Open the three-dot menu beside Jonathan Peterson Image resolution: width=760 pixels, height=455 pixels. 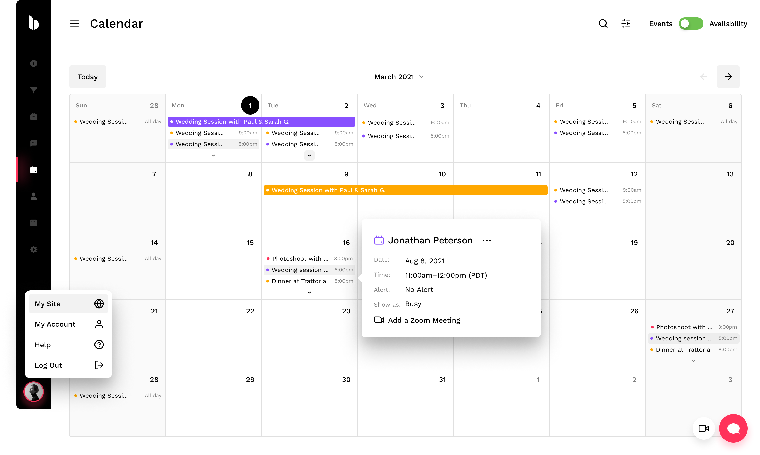(486, 240)
